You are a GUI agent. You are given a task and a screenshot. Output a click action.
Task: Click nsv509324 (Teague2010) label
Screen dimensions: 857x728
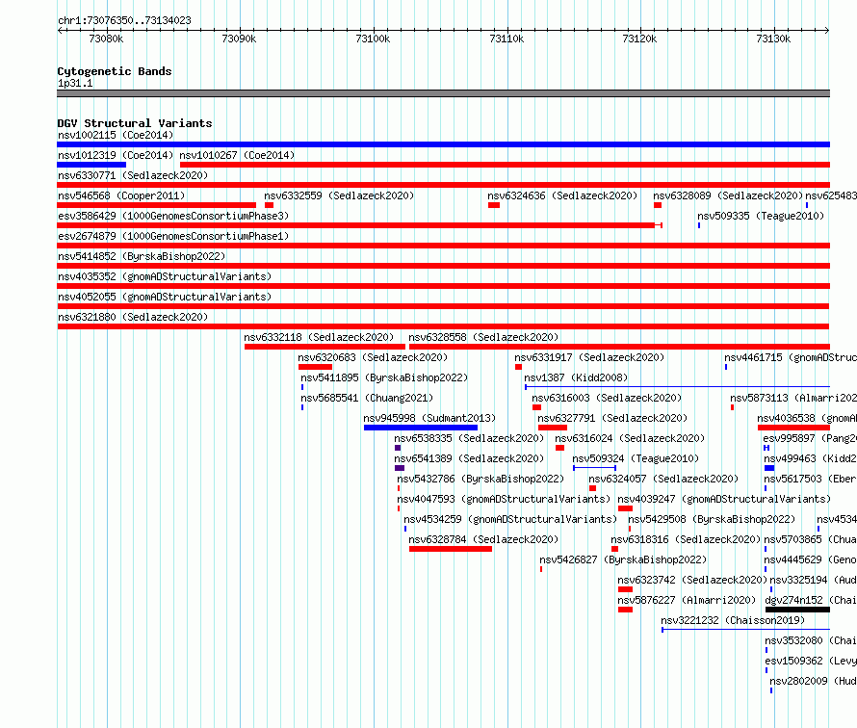point(636,458)
